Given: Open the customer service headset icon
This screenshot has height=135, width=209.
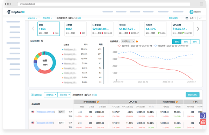Looking at the screenshot, I should tap(203, 116).
